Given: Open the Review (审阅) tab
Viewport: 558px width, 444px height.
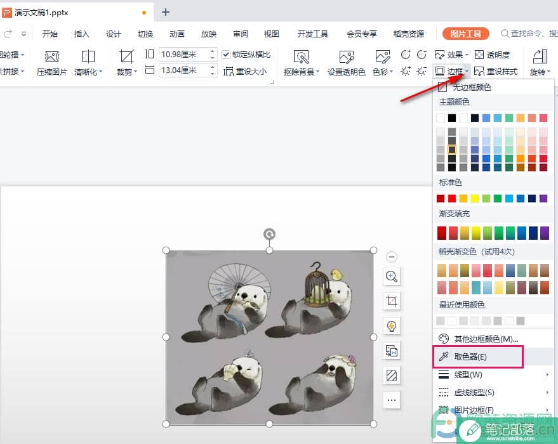Looking at the screenshot, I should click(241, 34).
